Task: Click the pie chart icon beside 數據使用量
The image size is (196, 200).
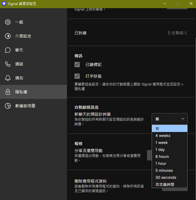Action: coord(8,106)
